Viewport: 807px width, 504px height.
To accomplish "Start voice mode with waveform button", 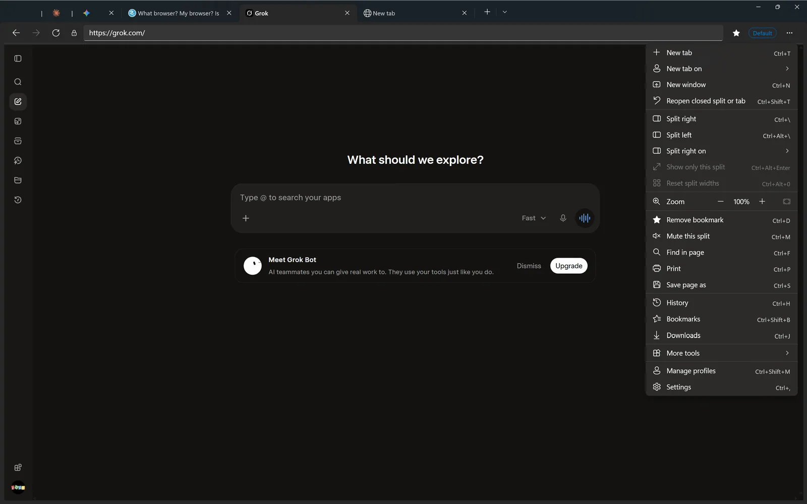I will click(x=585, y=218).
